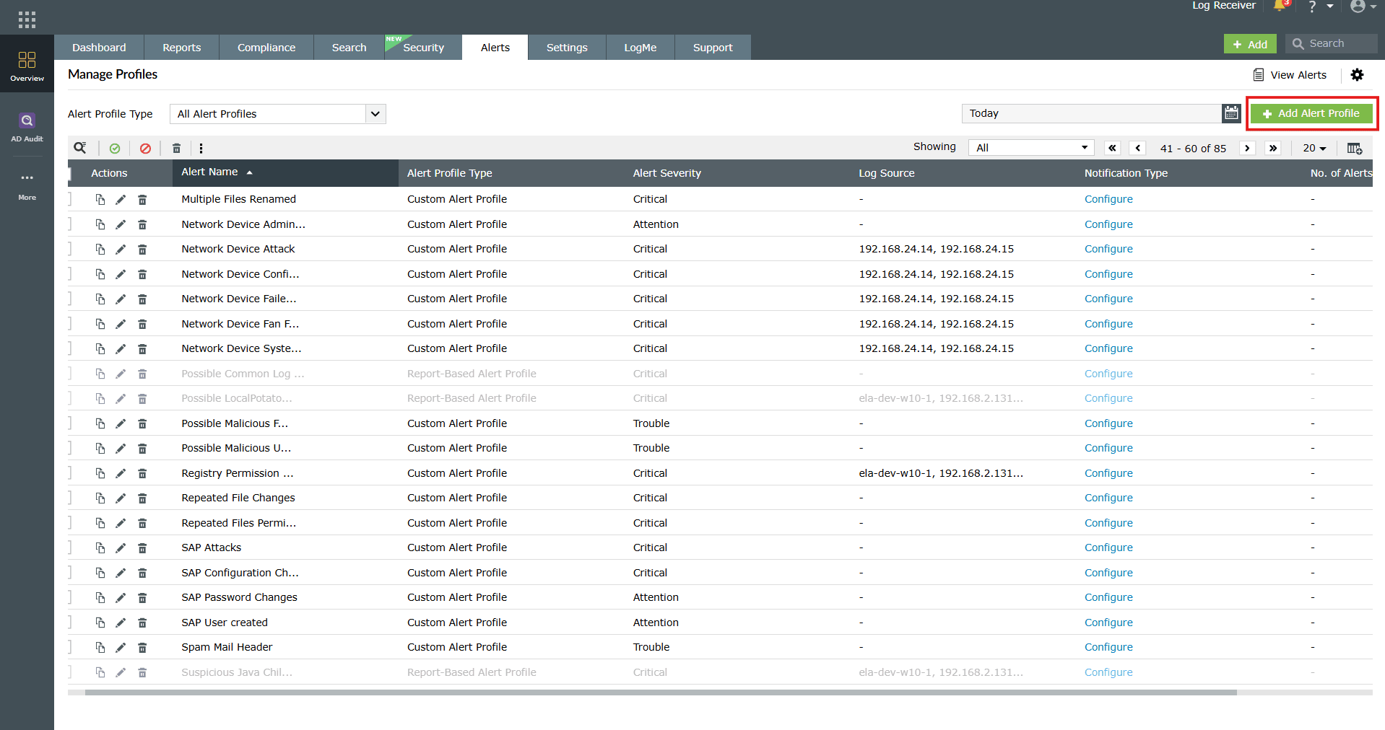Viewport: 1385px width, 730px height.
Task: Select the checkbox for the Multiple Files Renamed row
Action: 70,199
